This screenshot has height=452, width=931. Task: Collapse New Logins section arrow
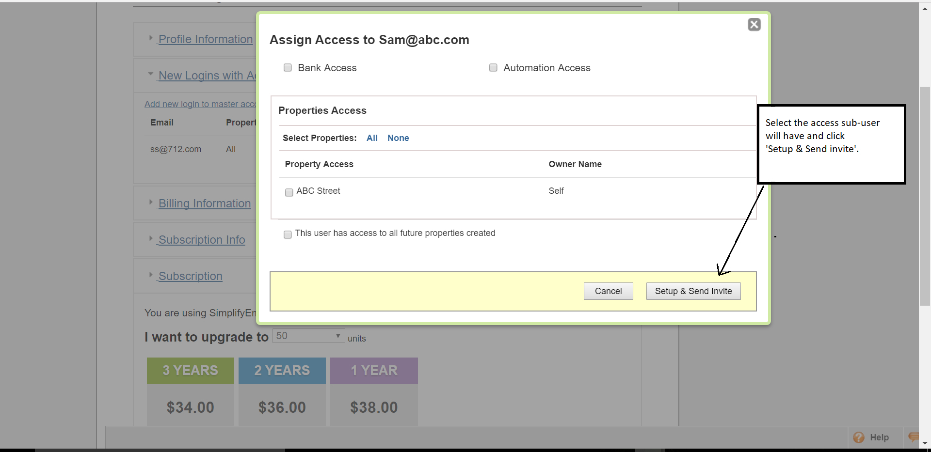click(x=151, y=74)
